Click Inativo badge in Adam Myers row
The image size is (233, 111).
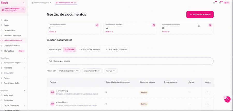point(144,104)
